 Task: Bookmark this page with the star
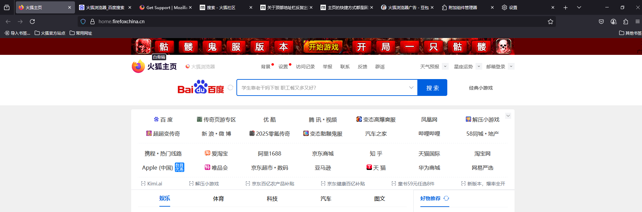point(551,22)
